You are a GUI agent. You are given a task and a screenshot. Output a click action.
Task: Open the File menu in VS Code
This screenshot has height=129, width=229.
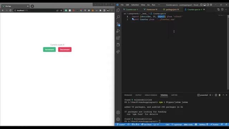tap(122, 5)
